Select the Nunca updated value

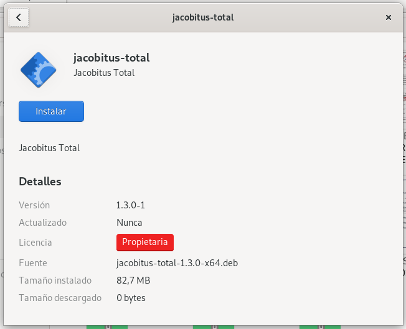coord(129,223)
